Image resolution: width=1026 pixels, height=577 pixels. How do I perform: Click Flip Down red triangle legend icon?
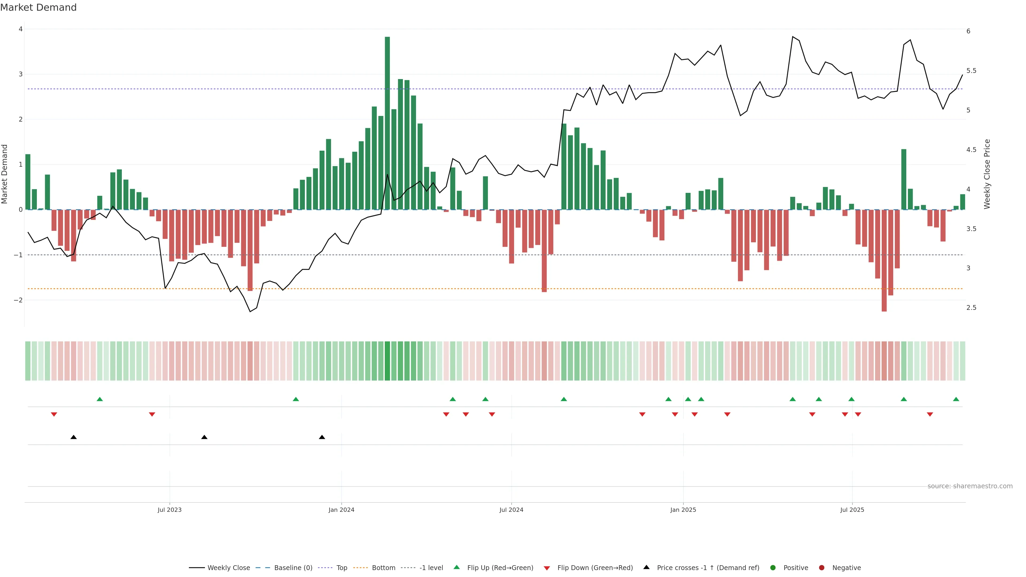pyautogui.click(x=547, y=568)
